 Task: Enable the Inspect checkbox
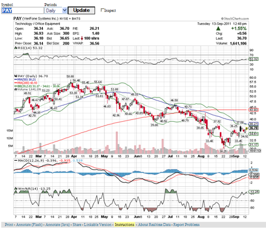click(x=103, y=10)
